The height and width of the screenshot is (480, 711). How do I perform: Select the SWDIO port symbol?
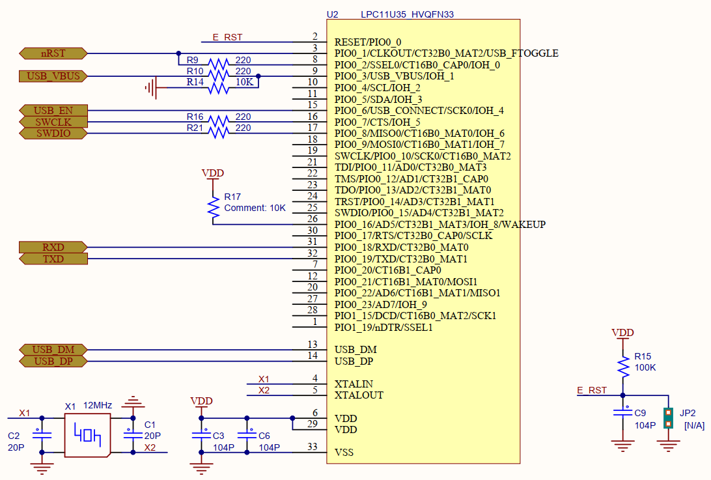click(53, 134)
